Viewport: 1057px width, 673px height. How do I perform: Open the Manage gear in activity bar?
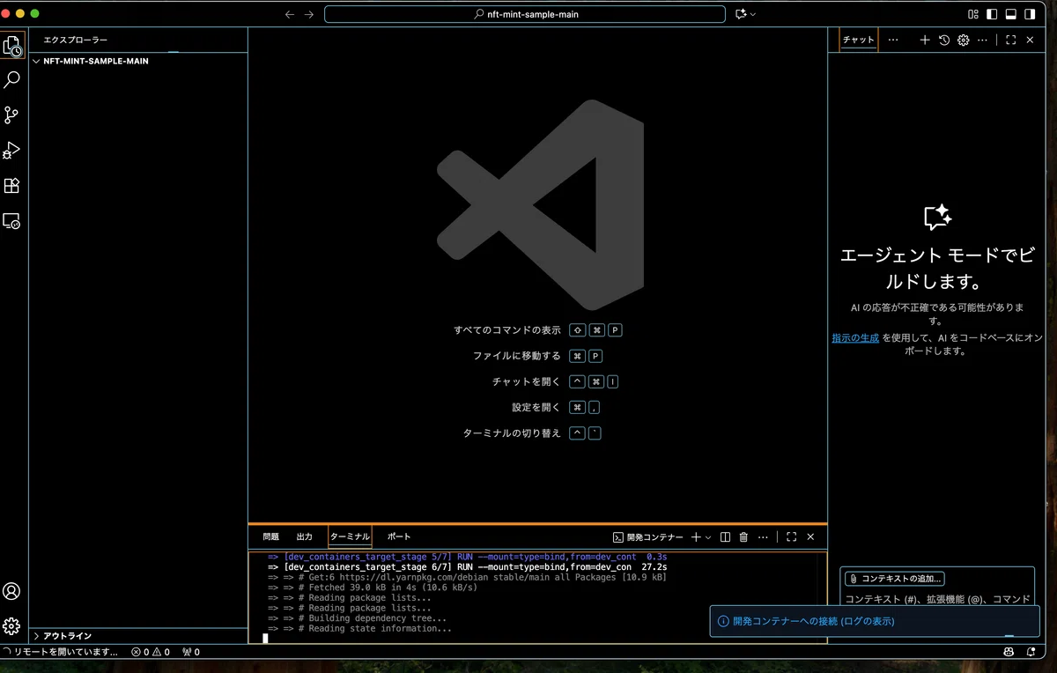point(11,626)
